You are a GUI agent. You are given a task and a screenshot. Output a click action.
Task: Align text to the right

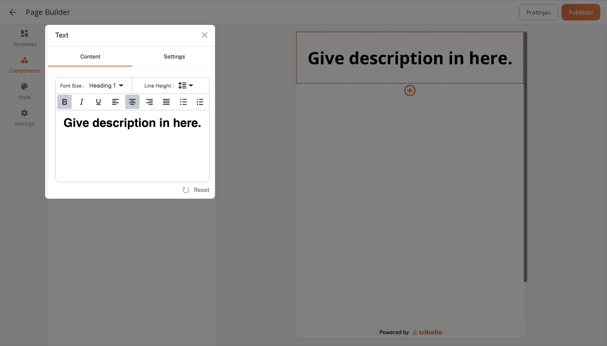(x=149, y=102)
